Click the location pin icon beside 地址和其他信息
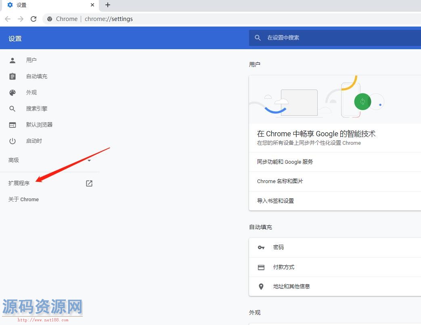 tap(261, 287)
